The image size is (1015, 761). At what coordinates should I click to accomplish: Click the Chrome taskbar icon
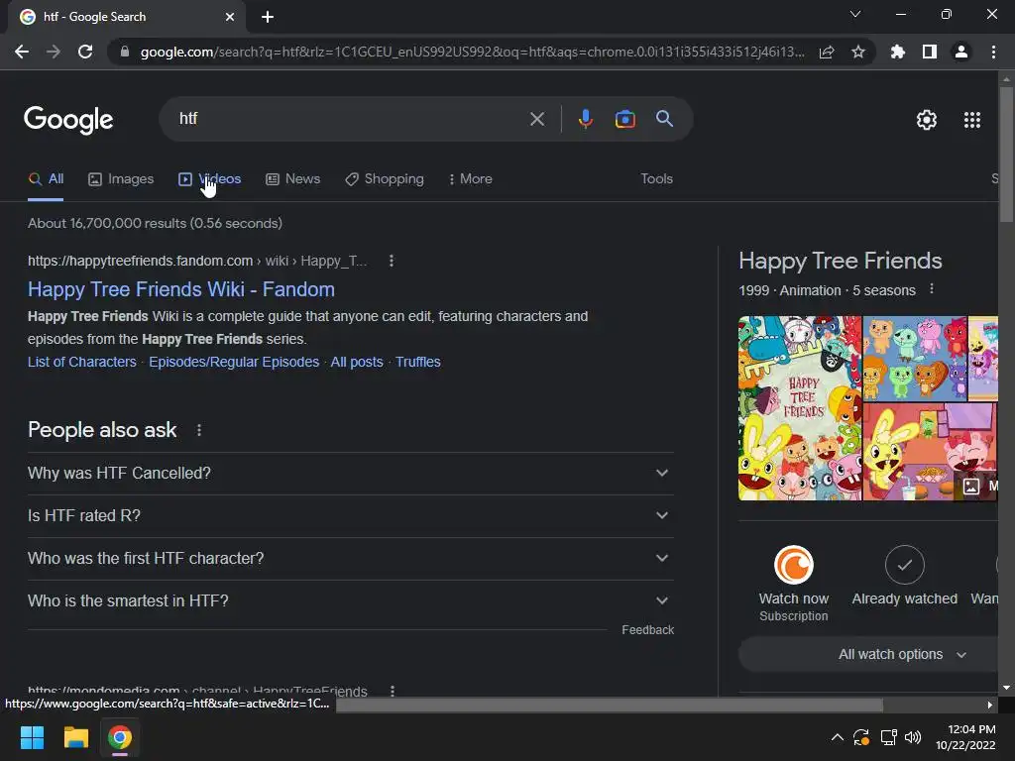coord(120,737)
